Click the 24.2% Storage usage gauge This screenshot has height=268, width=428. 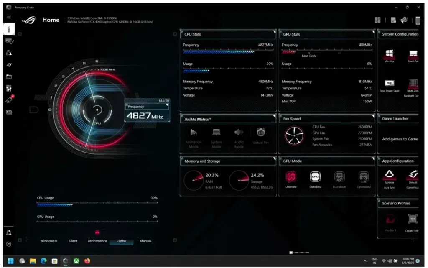click(239, 180)
